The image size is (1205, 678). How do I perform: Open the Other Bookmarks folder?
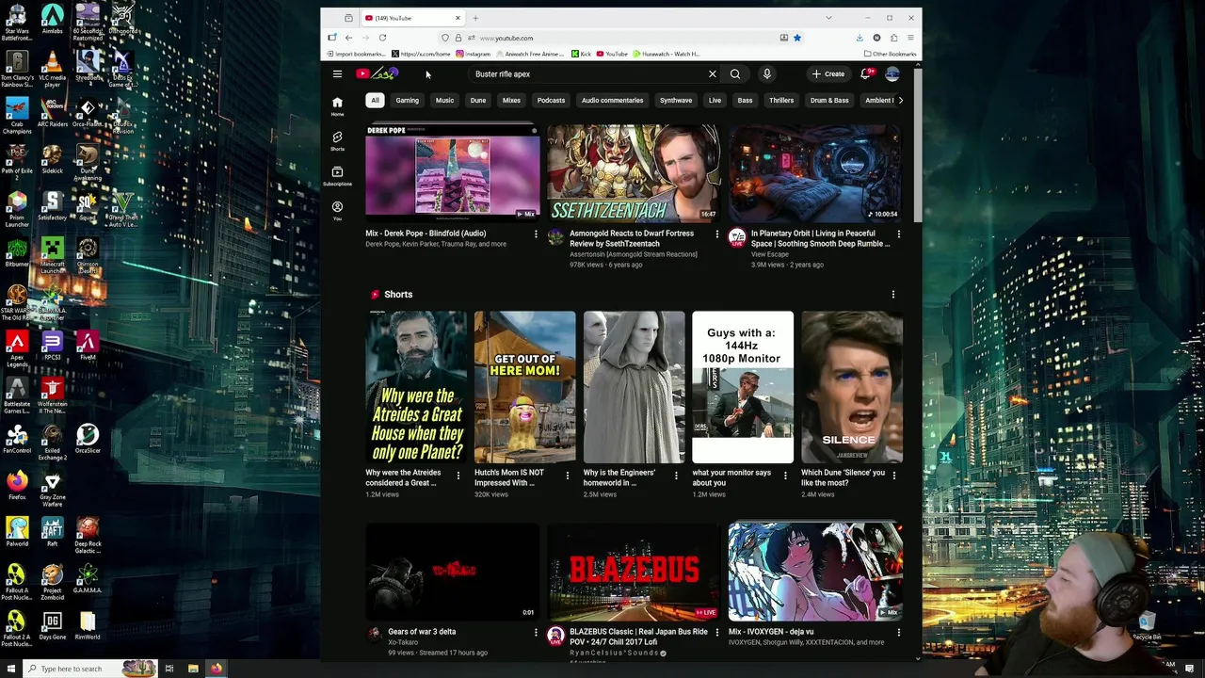[891, 54]
